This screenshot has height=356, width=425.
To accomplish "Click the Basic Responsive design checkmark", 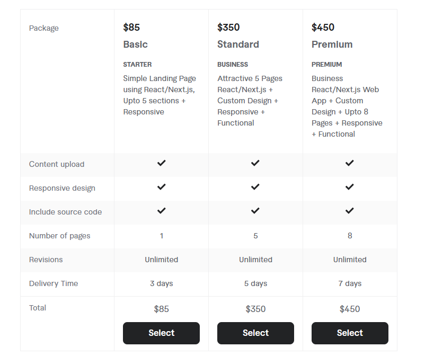I will point(161,187).
